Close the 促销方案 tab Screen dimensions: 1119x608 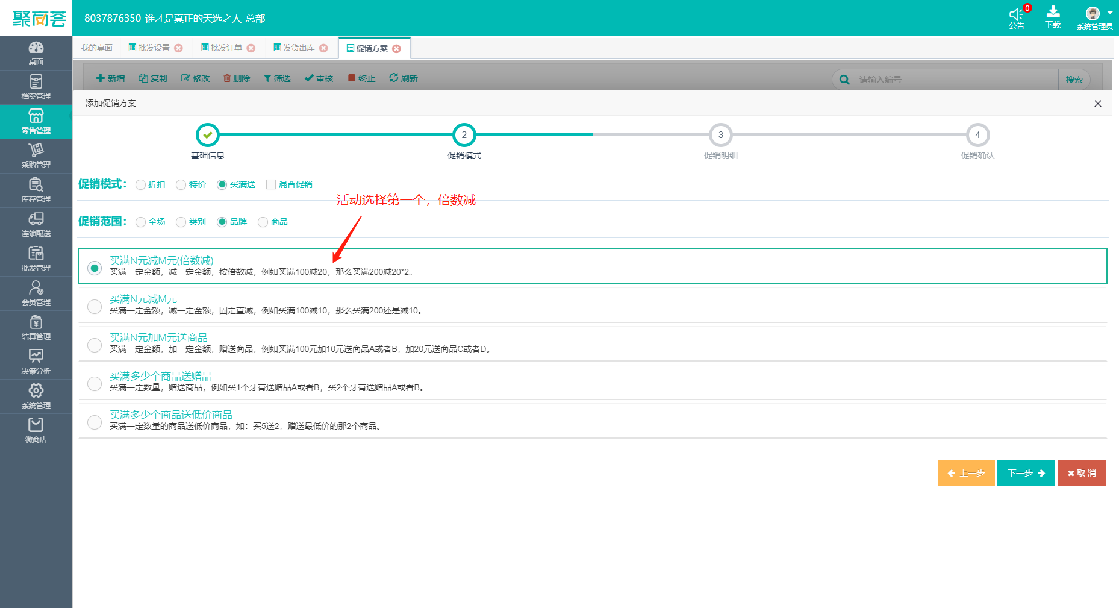coord(396,49)
